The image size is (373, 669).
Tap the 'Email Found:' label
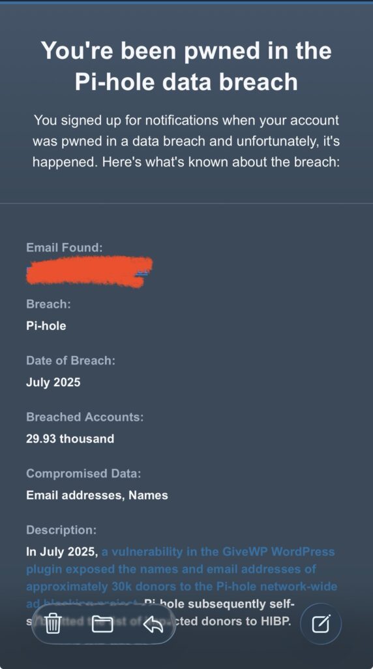pos(65,248)
